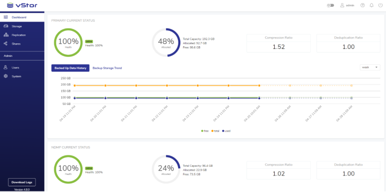Click the 04-25 total data point
The image size is (386, 192).
coord(259,85)
